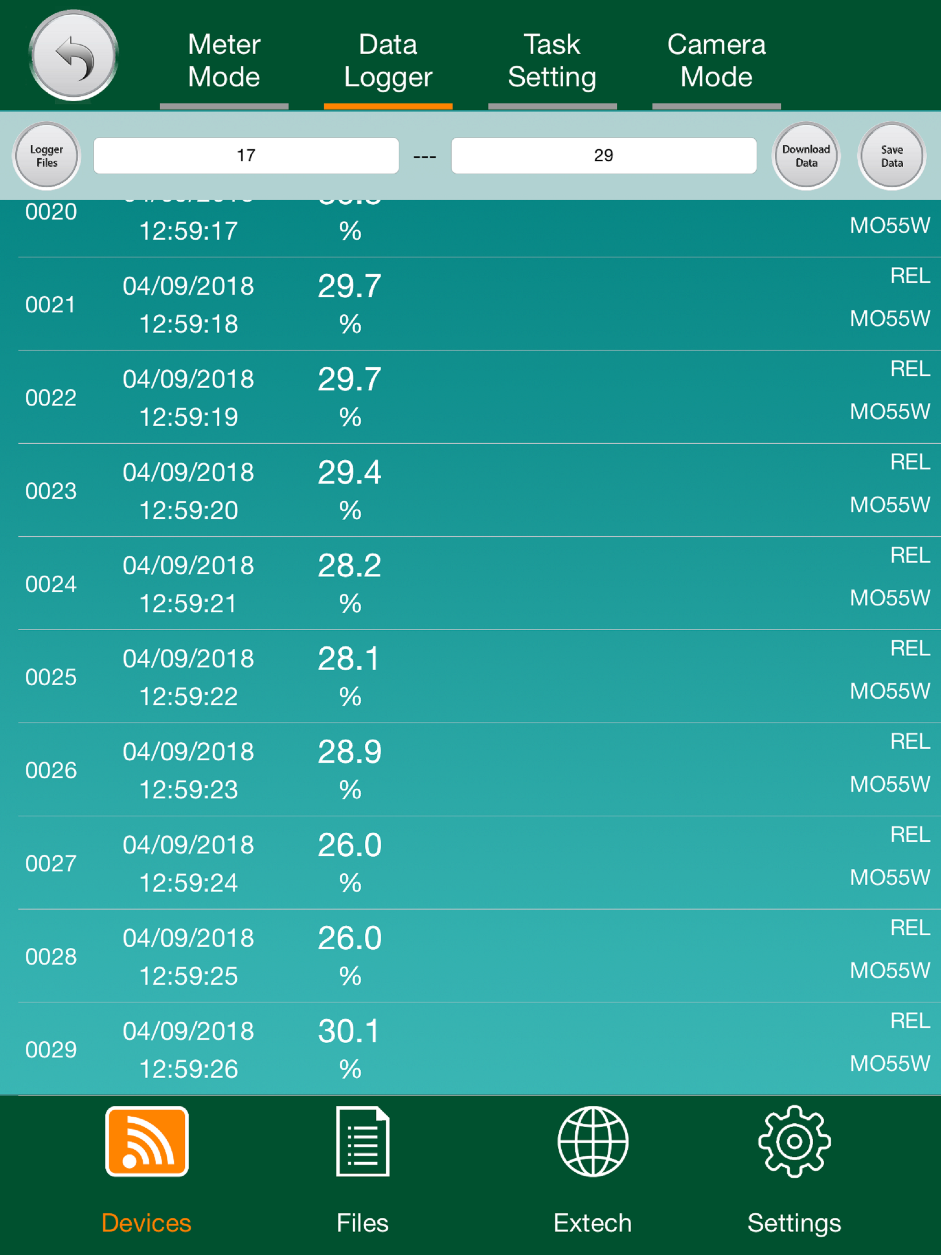Select record number 0025
Viewport: 941px width, 1255px height.
51,677
